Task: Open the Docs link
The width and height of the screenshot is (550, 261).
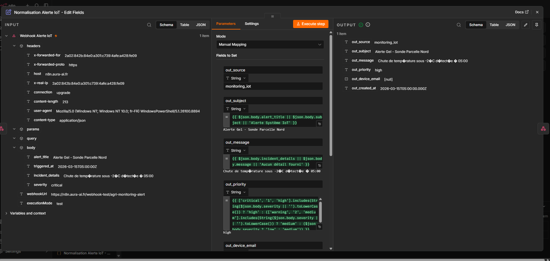Action: [522, 12]
